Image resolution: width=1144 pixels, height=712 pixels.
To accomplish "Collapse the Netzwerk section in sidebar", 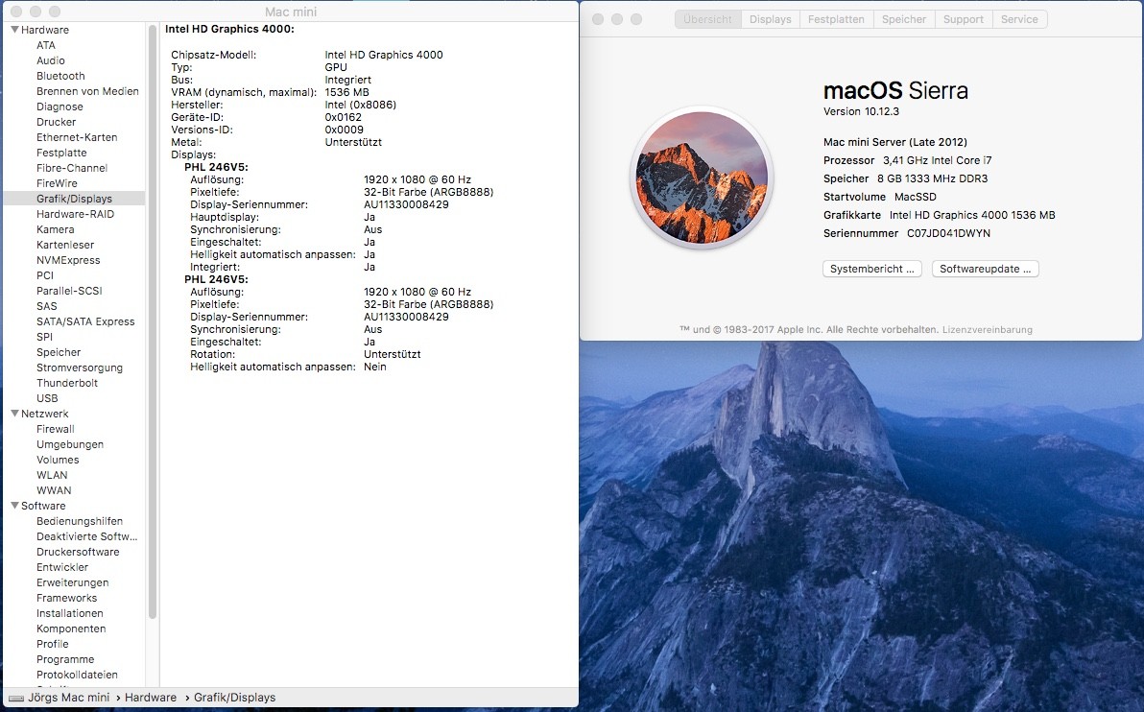I will click(x=14, y=414).
